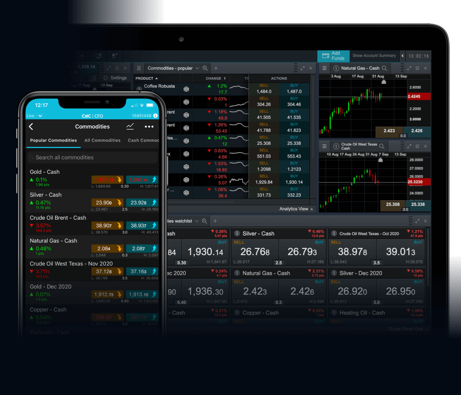Select the chart icon in Commodities header
This screenshot has height=395, width=461.
coord(130,126)
